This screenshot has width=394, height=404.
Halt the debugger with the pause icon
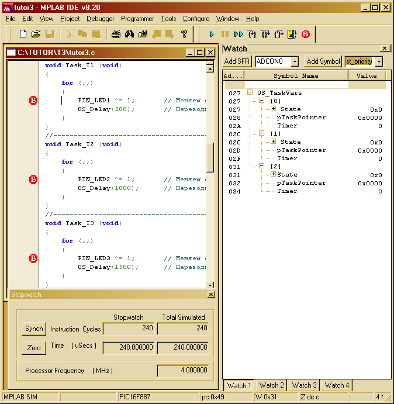(225, 34)
